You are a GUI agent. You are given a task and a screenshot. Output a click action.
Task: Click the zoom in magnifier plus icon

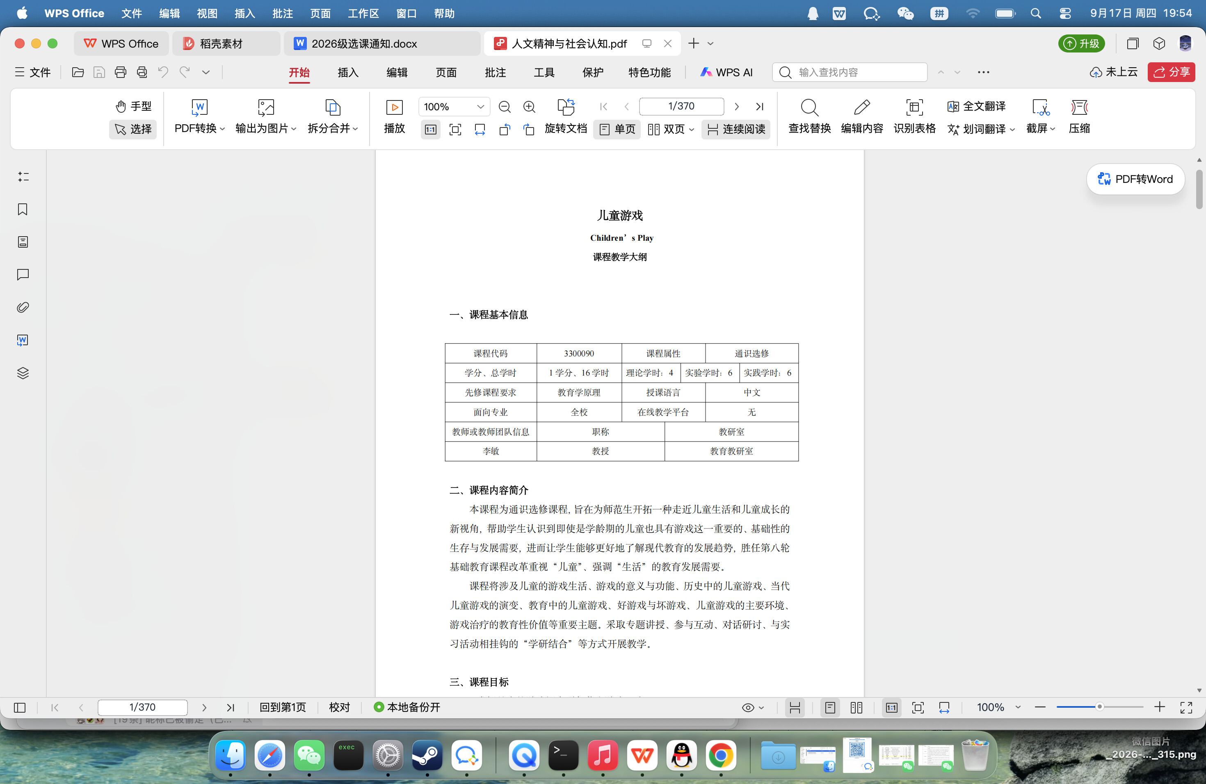click(x=529, y=106)
